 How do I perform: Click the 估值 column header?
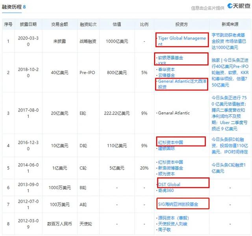[x=117, y=24]
